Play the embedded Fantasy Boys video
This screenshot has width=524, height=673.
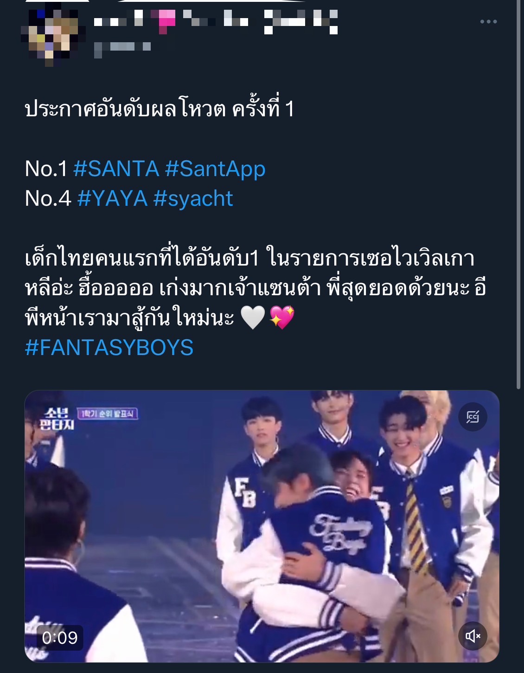[262, 526]
